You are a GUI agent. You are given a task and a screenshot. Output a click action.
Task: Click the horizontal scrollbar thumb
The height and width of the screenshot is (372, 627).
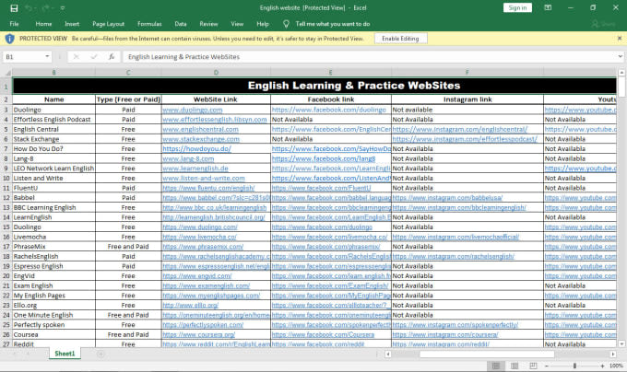(x=487, y=354)
